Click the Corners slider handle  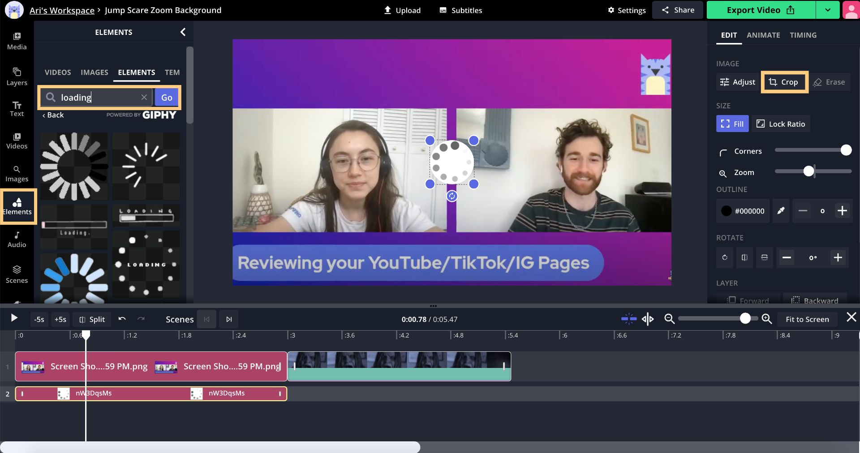point(846,150)
